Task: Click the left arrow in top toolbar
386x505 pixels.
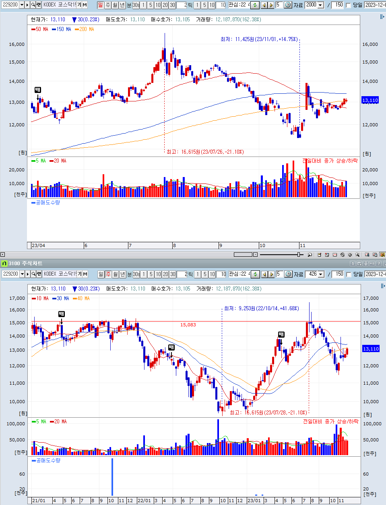Action: 264,5
